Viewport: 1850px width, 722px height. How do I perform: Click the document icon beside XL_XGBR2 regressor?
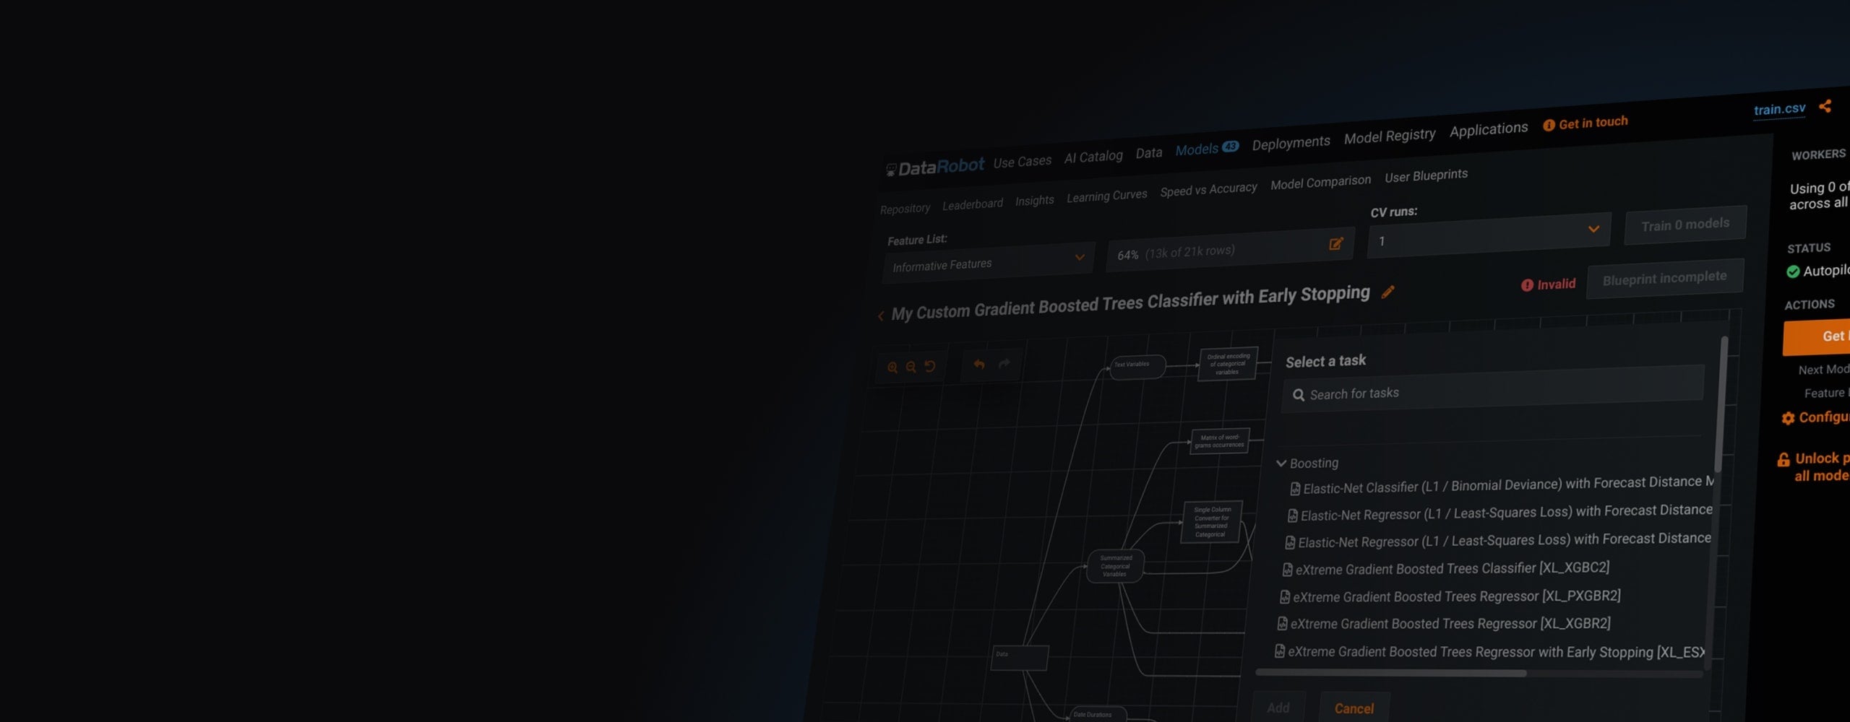(1282, 624)
